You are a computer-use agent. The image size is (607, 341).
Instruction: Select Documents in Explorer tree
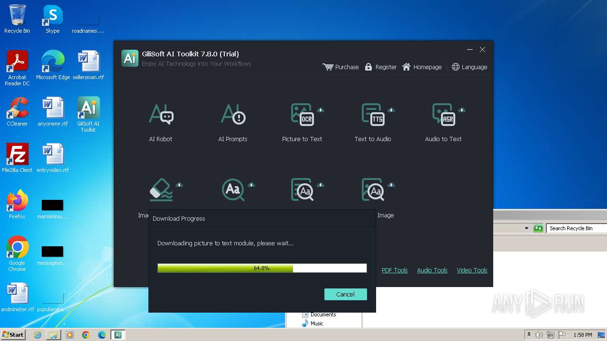pyautogui.click(x=319, y=314)
